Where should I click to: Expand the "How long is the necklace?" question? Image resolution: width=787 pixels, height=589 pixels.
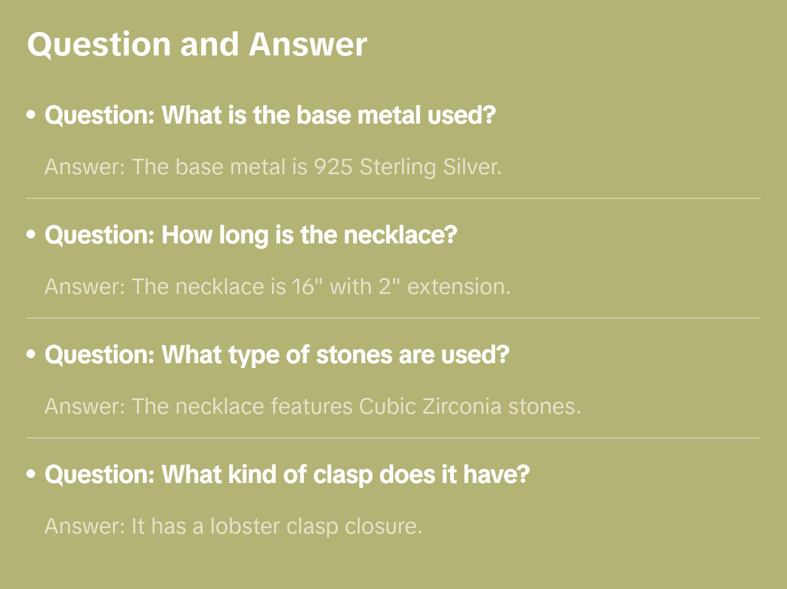251,235
